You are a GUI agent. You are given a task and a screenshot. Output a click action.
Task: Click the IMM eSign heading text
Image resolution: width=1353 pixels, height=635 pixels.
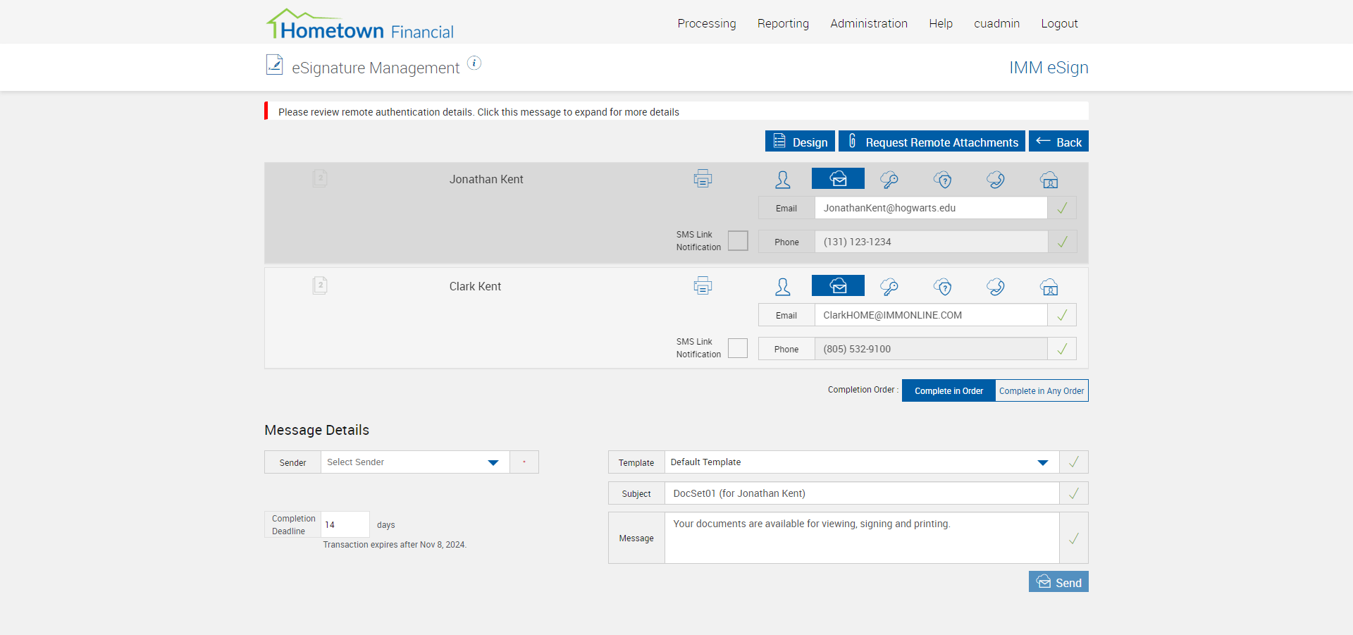1049,68
